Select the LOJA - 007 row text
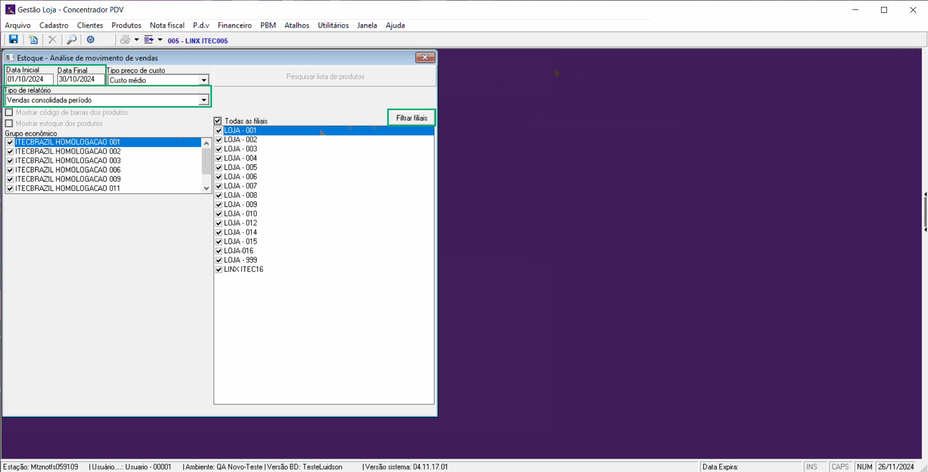This screenshot has height=472, width=928. 241,186
